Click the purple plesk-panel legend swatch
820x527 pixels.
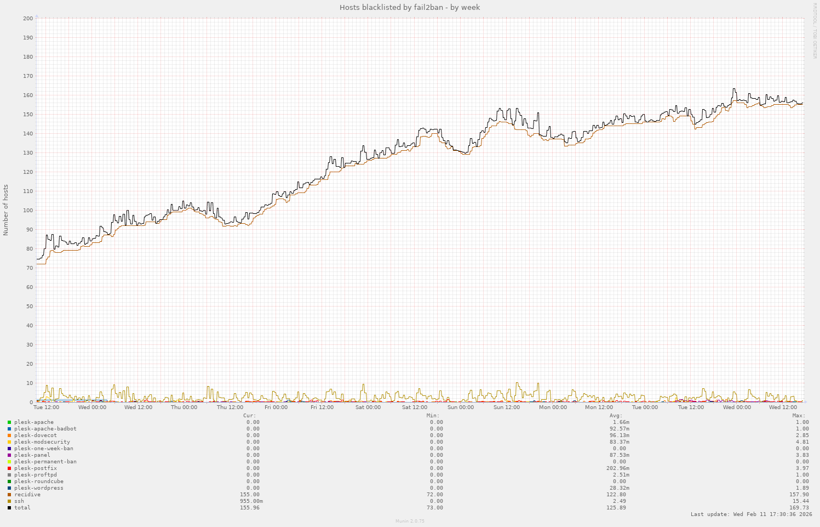point(9,455)
